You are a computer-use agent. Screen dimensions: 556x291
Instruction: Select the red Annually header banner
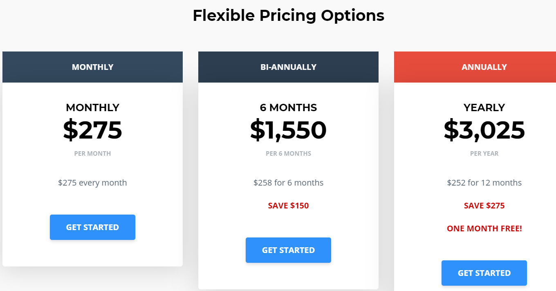click(475, 67)
